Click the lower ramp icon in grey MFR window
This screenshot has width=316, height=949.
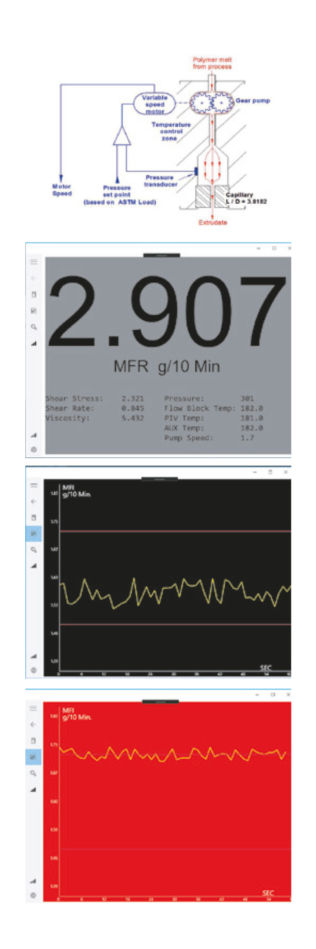click(34, 435)
